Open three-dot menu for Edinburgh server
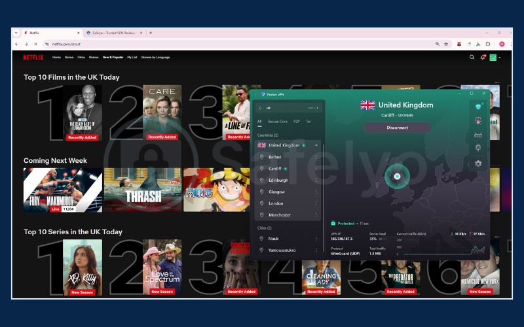 (x=316, y=181)
